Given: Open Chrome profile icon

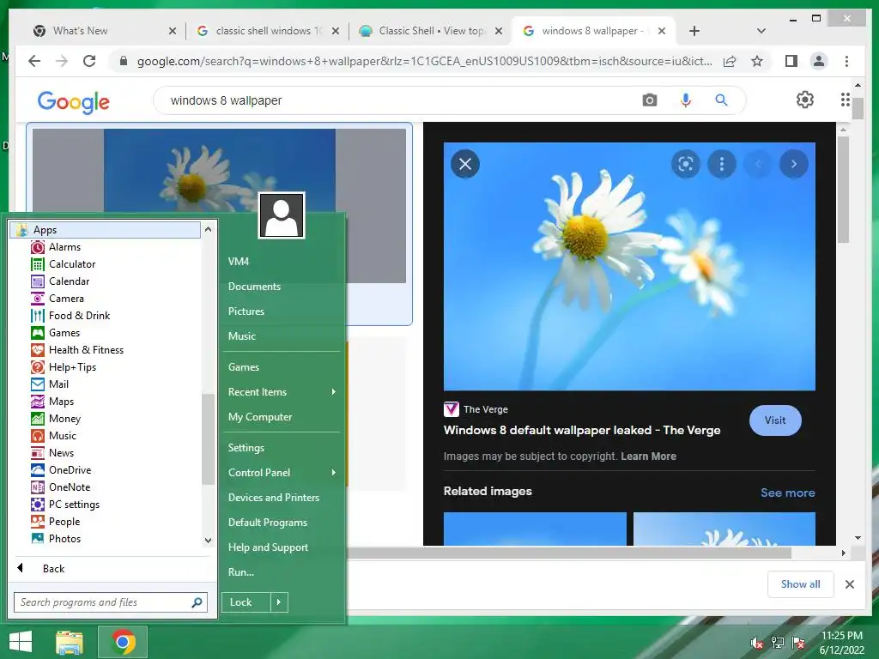Looking at the screenshot, I should [x=819, y=61].
